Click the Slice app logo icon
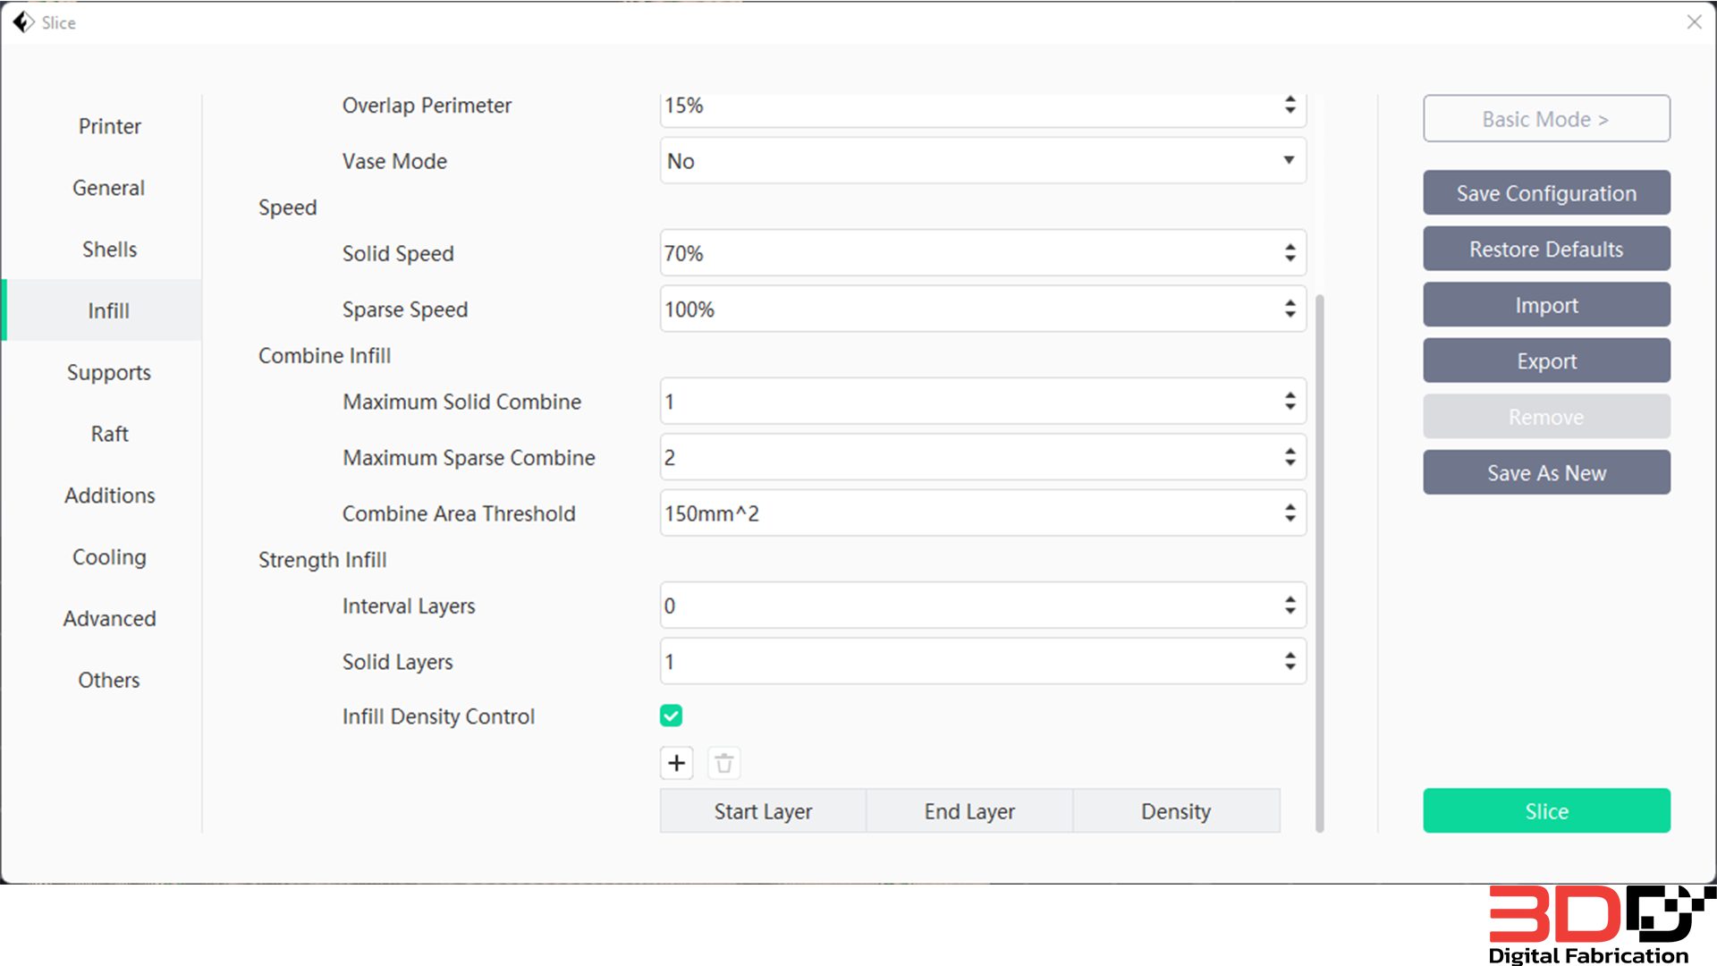The image size is (1717, 966). click(23, 22)
